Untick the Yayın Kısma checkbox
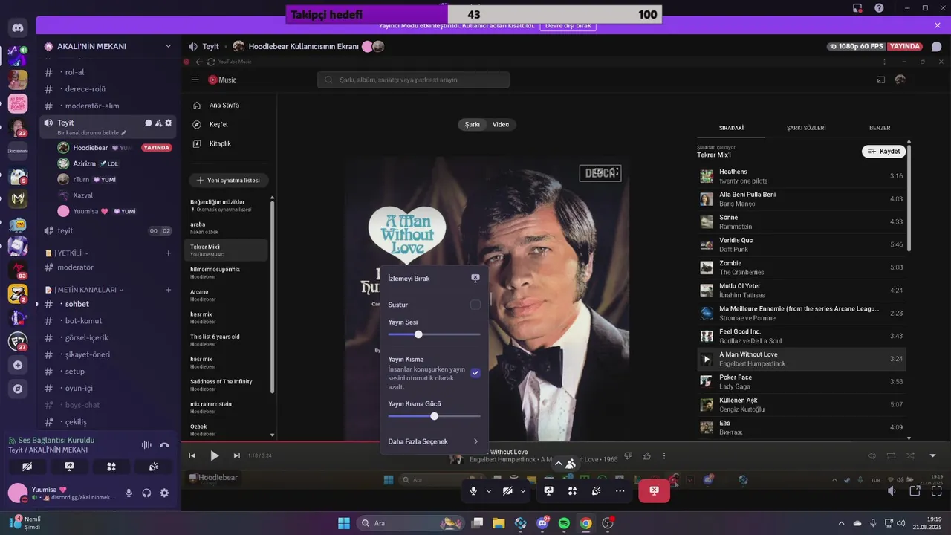Screen dimensions: 951x535 point(475,373)
